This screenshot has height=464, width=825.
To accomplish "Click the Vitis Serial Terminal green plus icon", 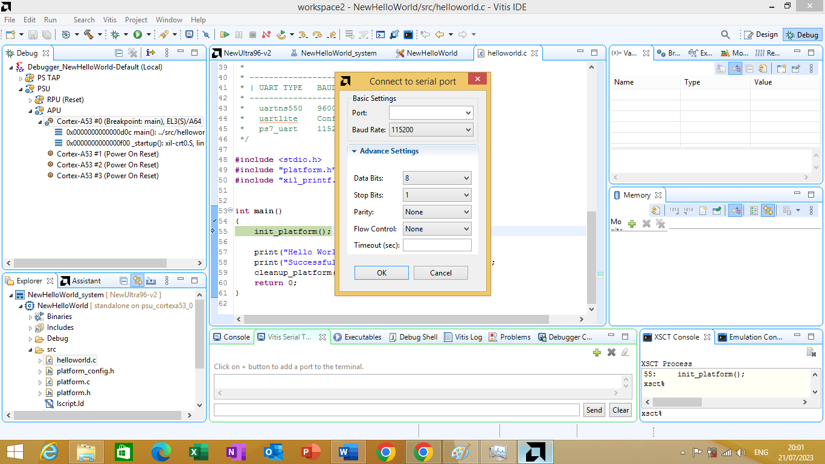I will (x=597, y=352).
